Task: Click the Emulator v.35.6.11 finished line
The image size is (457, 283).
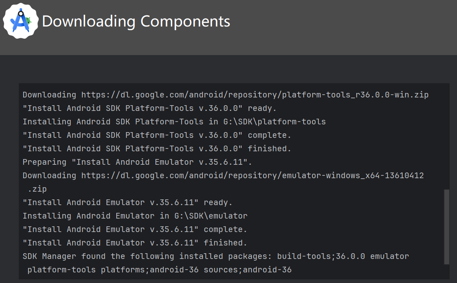Action: click(135, 243)
